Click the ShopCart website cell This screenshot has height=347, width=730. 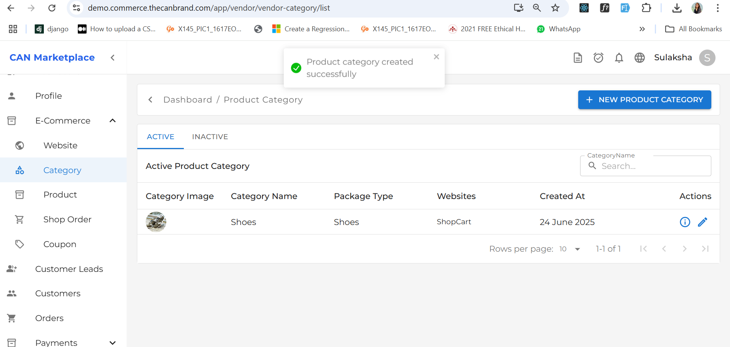coord(454,222)
